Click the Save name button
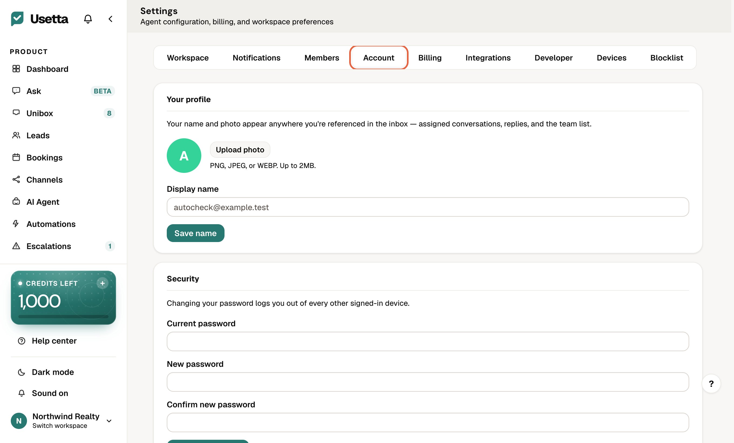Viewport: 734px width, 443px height. (x=195, y=233)
